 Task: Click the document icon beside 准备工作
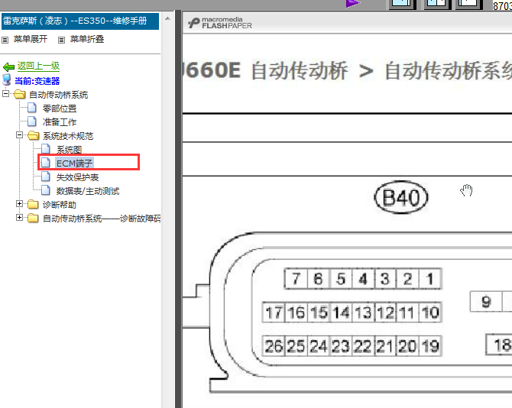point(32,121)
